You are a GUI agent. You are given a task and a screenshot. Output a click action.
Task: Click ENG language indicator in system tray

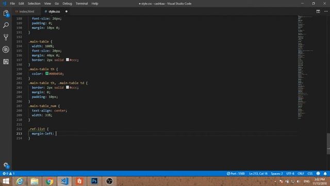(307, 181)
